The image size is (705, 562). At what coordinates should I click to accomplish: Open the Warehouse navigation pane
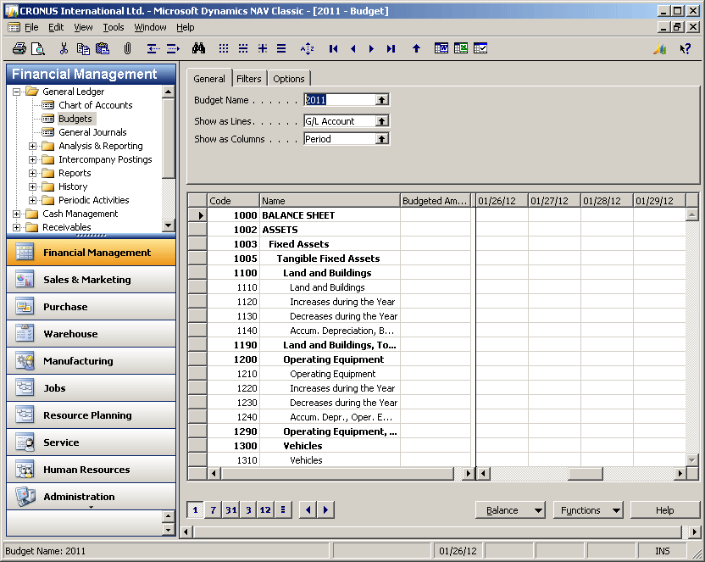click(91, 334)
